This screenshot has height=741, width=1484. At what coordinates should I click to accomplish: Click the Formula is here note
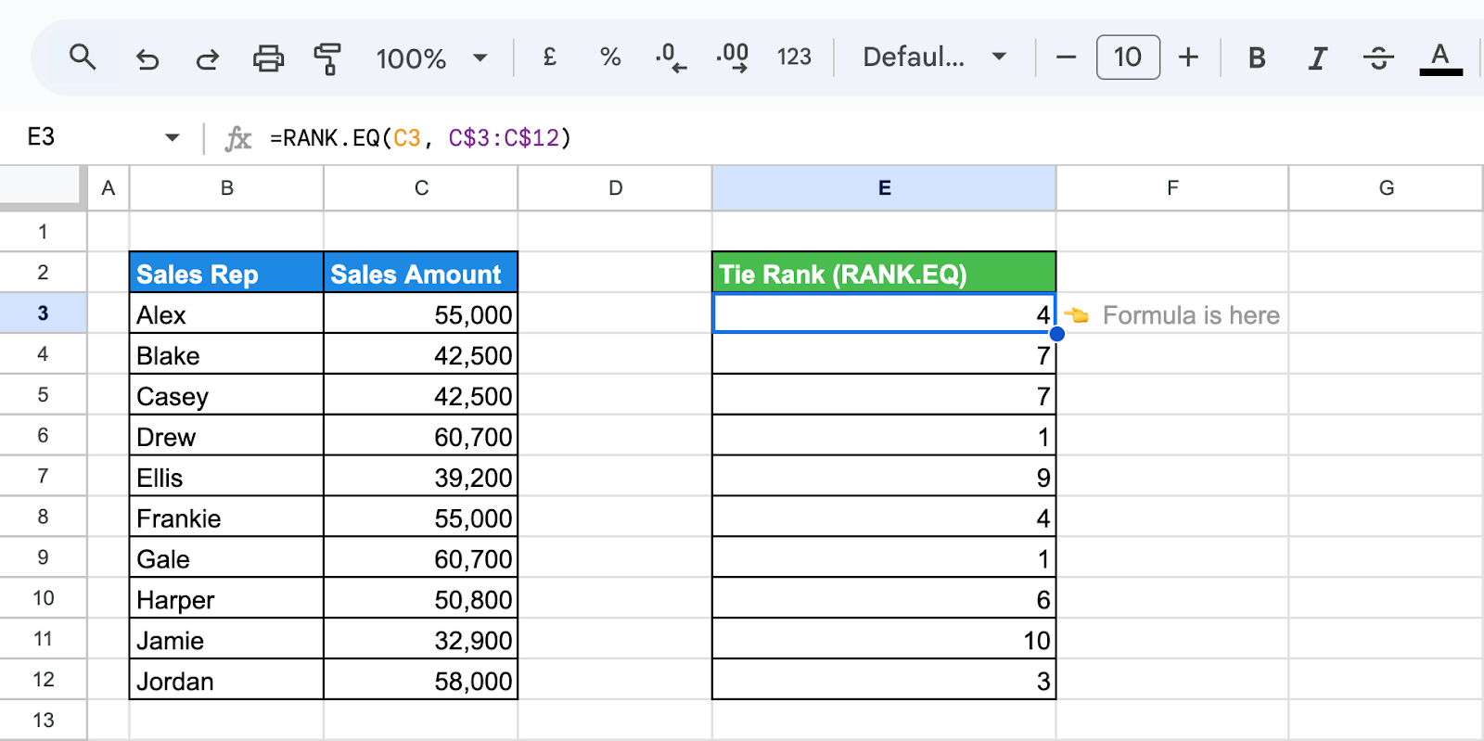click(1190, 315)
